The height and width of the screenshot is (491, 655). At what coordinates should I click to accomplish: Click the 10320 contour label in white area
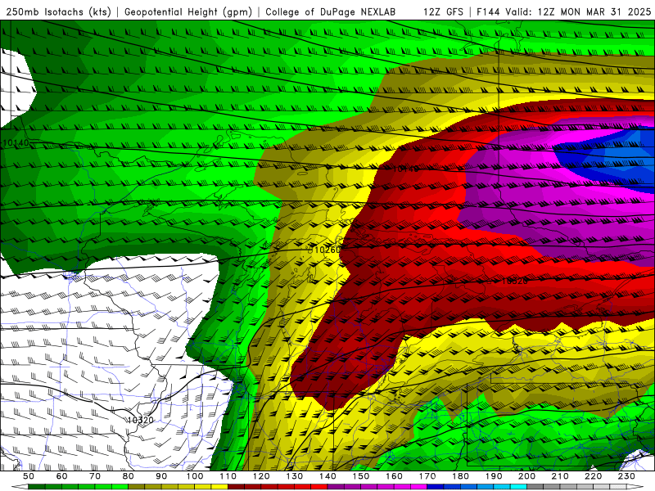(x=140, y=420)
